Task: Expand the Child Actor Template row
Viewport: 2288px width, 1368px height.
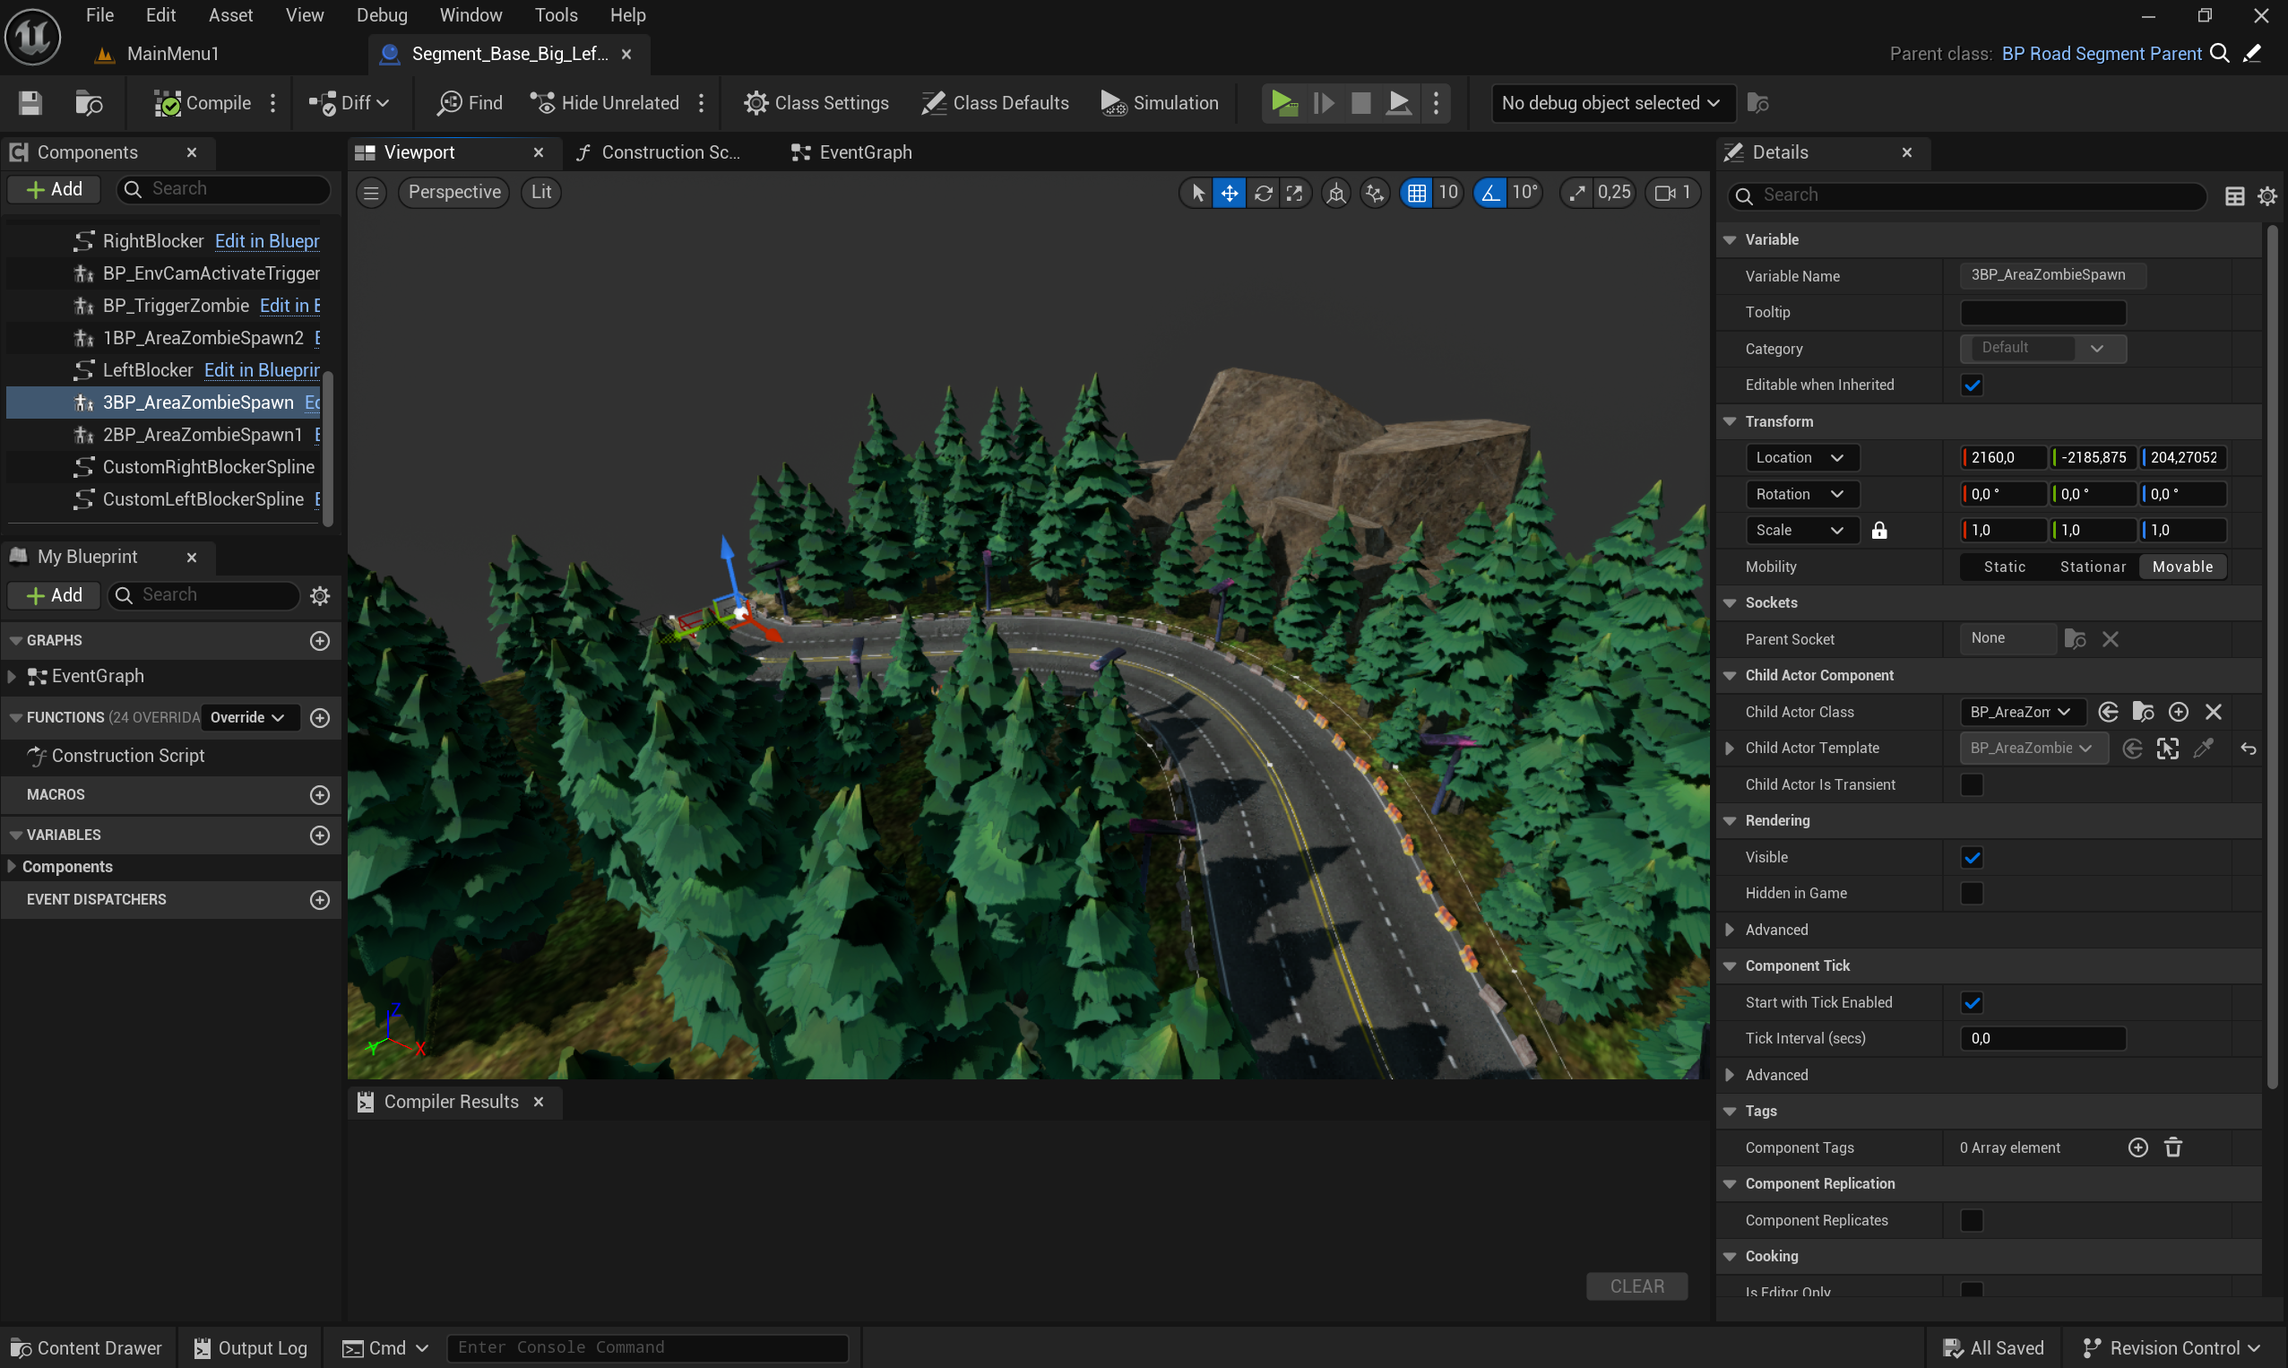Action: (x=1730, y=749)
